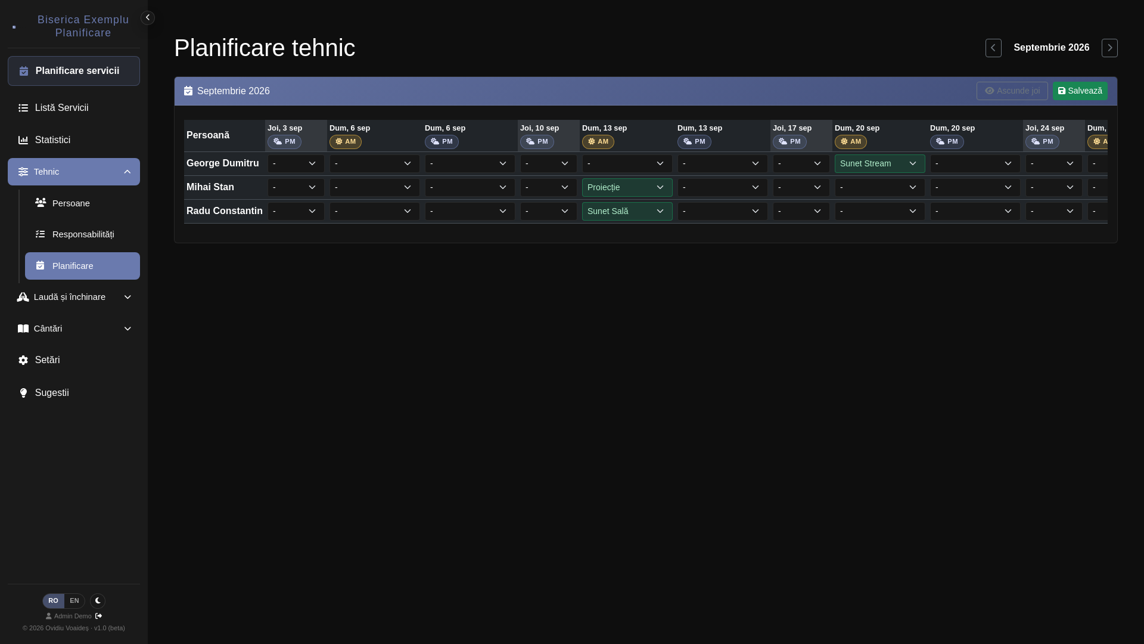Open Statistici from sidebar
This screenshot has height=644, width=1144.
(x=74, y=140)
